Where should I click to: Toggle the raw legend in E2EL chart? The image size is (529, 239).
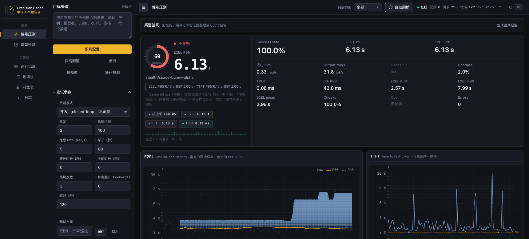point(318,170)
